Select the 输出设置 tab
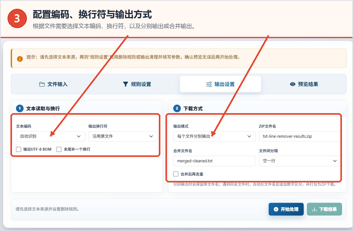 [x=220, y=84]
